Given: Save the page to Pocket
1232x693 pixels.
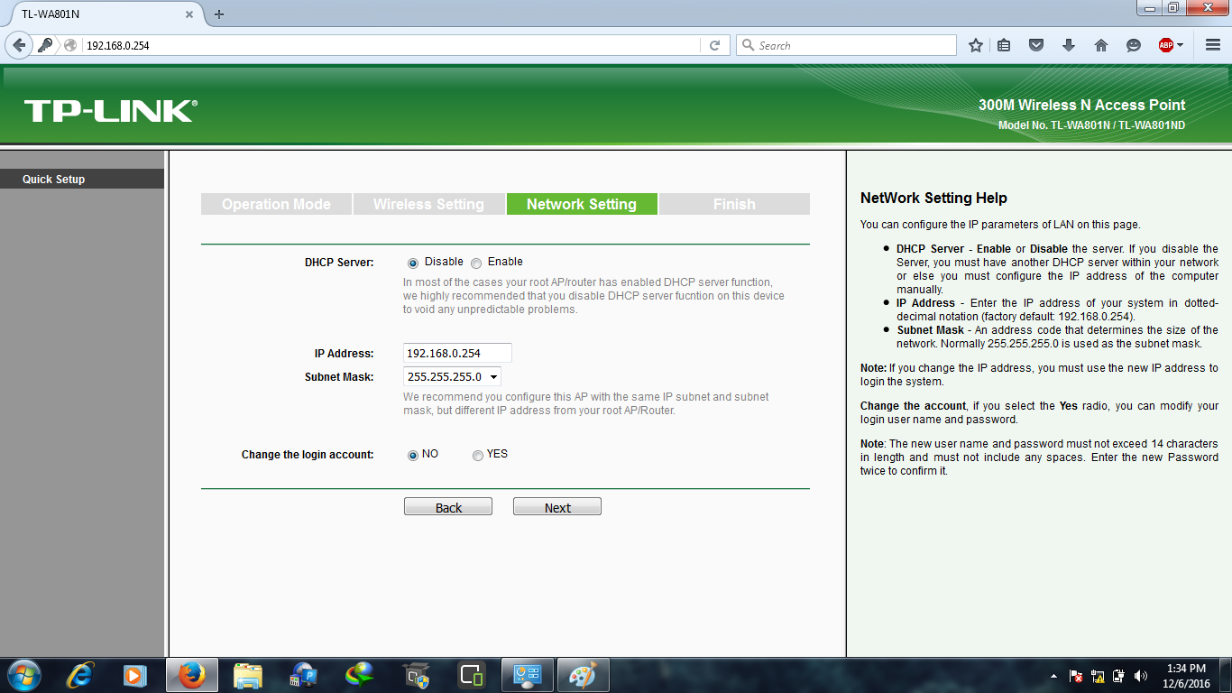Looking at the screenshot, I should [x=1036, y=44].
